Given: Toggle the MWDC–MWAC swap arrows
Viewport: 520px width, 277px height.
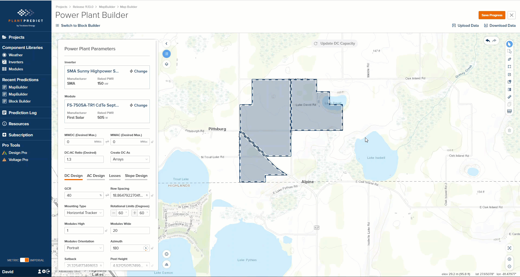Looking at the screenshot, I should pos(107,142).
